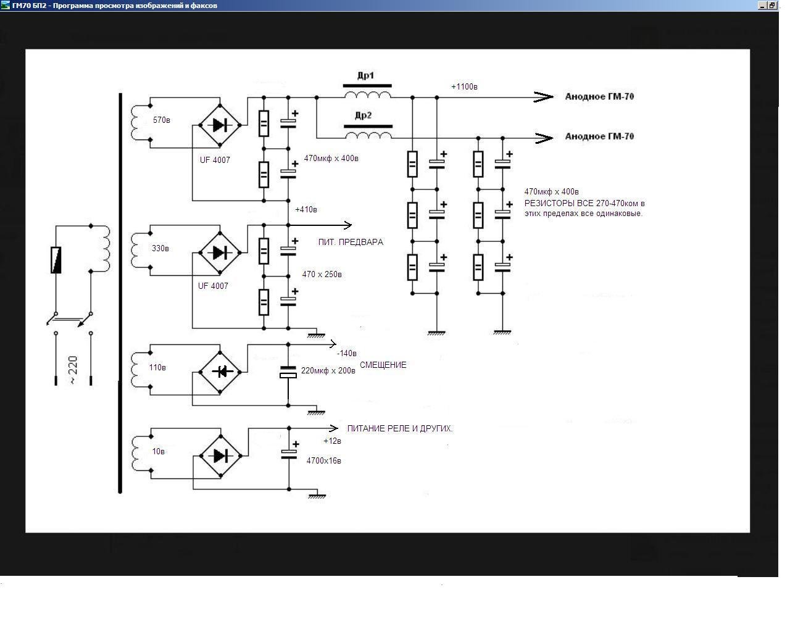
Task: Click the 'ПИТАНИЕ РЕЛЕ И ДРУГИХ.' label
Action: coord(400,428)
